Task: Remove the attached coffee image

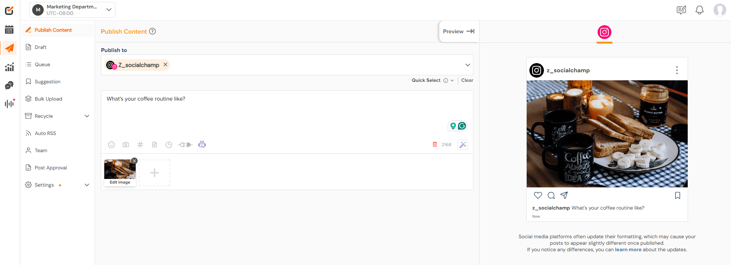Action: [x=134, y=161]
